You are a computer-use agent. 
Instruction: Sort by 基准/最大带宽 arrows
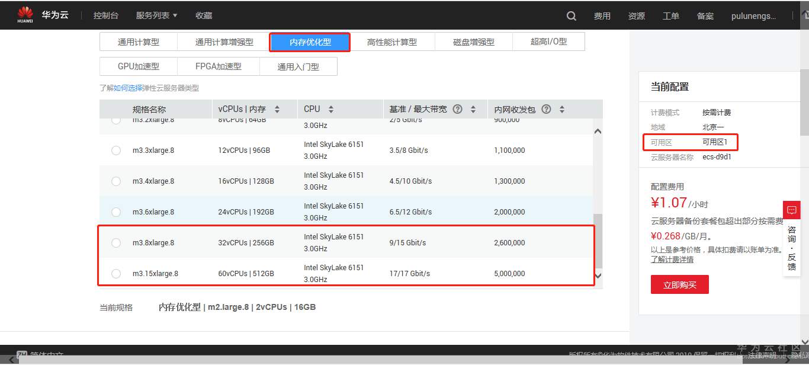473,109
